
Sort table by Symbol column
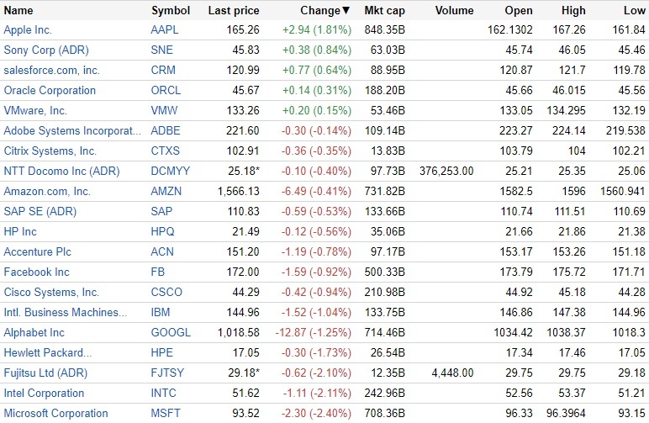pyautogui.click(x=171, y=11)
